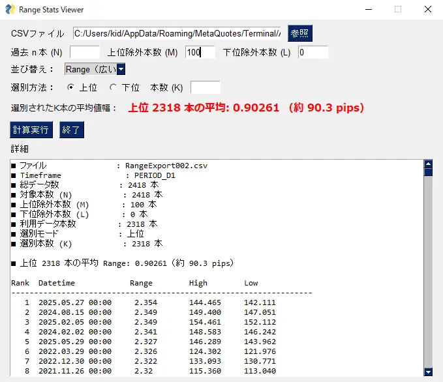Click the 過去 n 本 (N) input field
The image size is (443, 382).
tap(85, 52)
